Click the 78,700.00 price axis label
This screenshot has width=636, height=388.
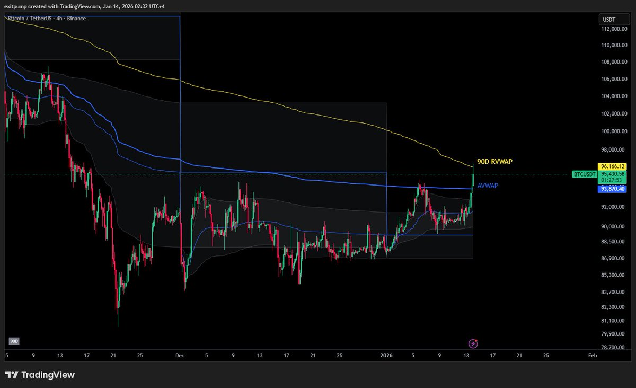(x=614, y=348)
